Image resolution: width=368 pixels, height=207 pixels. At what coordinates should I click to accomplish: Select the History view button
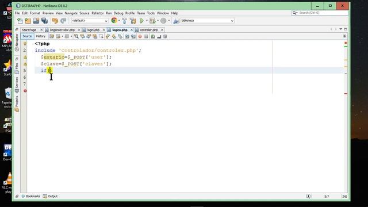coord(41,36)
